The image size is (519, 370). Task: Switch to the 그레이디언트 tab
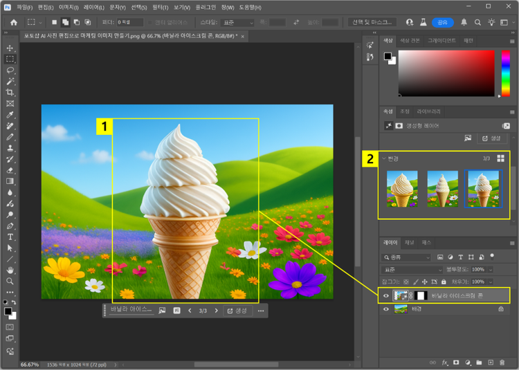(441, 41)
